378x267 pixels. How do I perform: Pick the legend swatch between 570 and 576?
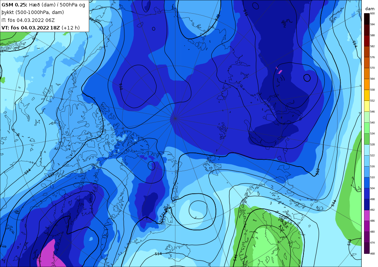point(367,63)
